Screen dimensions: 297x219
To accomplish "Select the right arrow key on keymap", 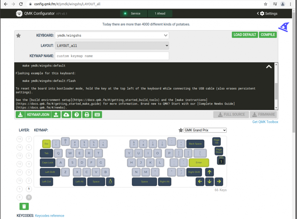I will click(x=219, y=182).
